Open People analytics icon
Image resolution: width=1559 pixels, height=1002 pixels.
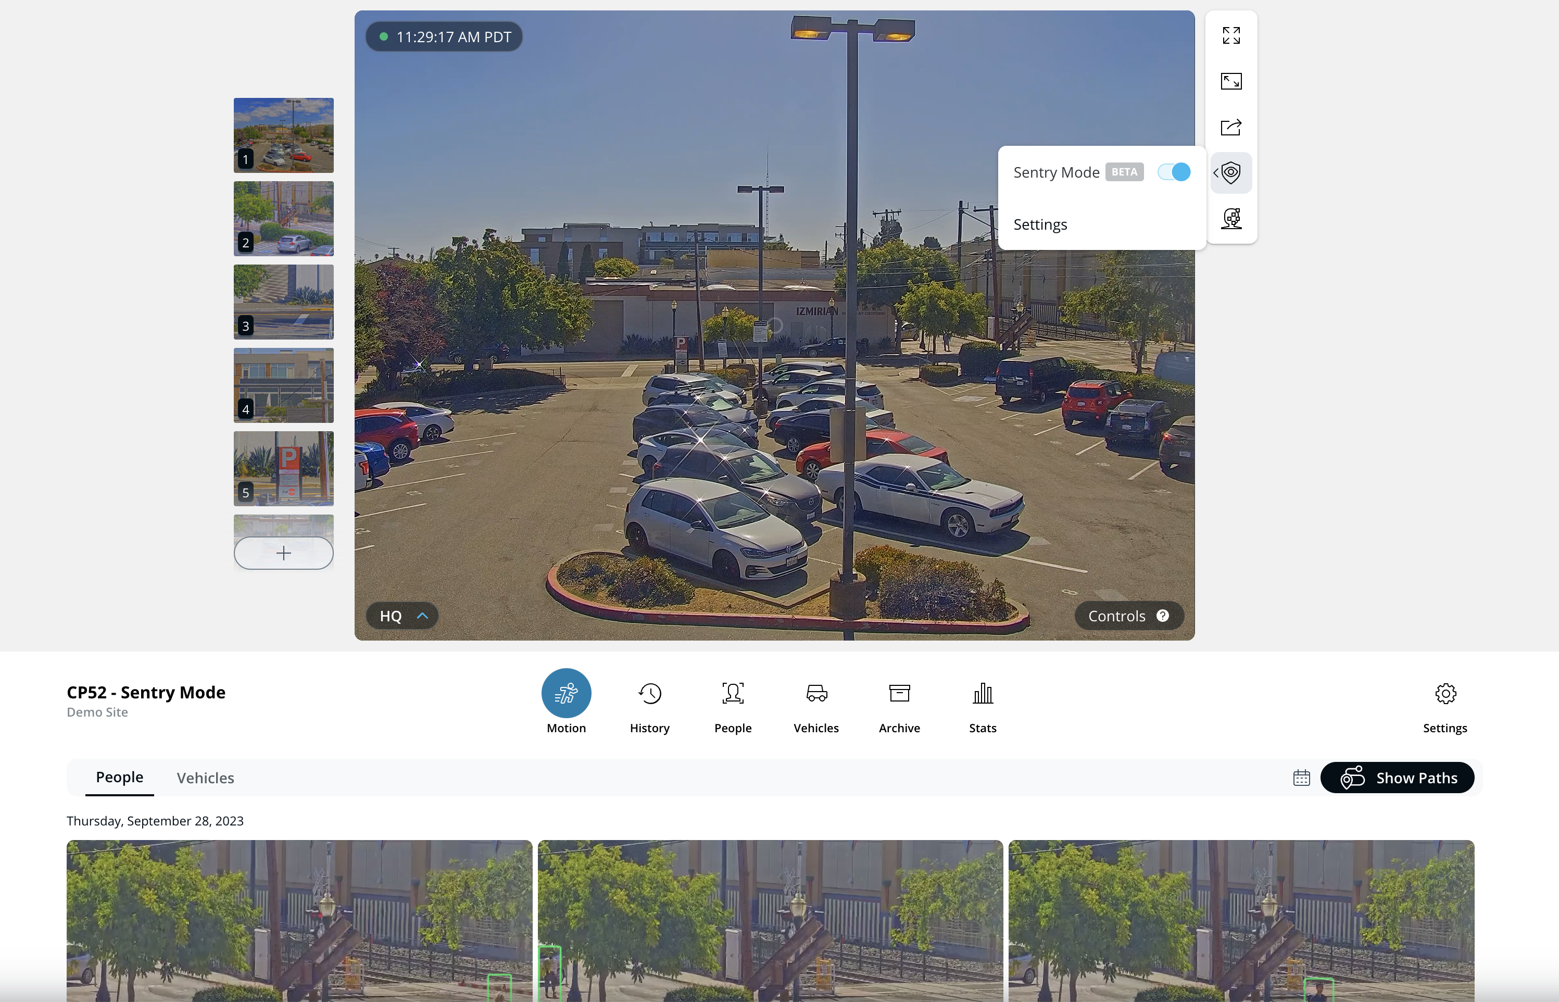[732, 694]
